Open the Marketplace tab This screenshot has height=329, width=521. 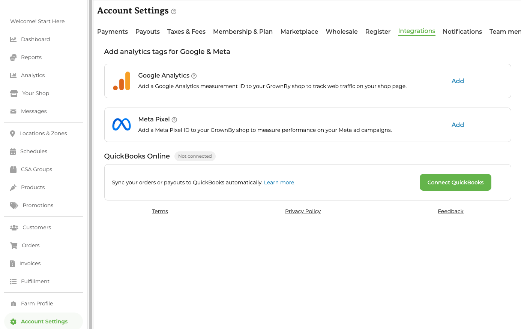tap(299, 31)
